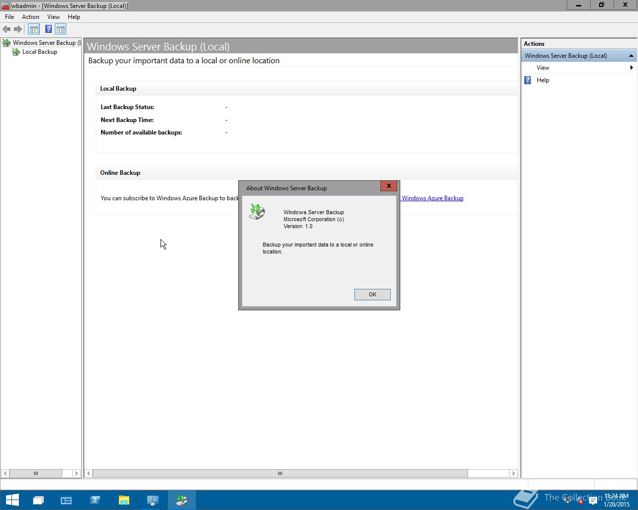
Task: Open the File menu
Action: point(9,17)
